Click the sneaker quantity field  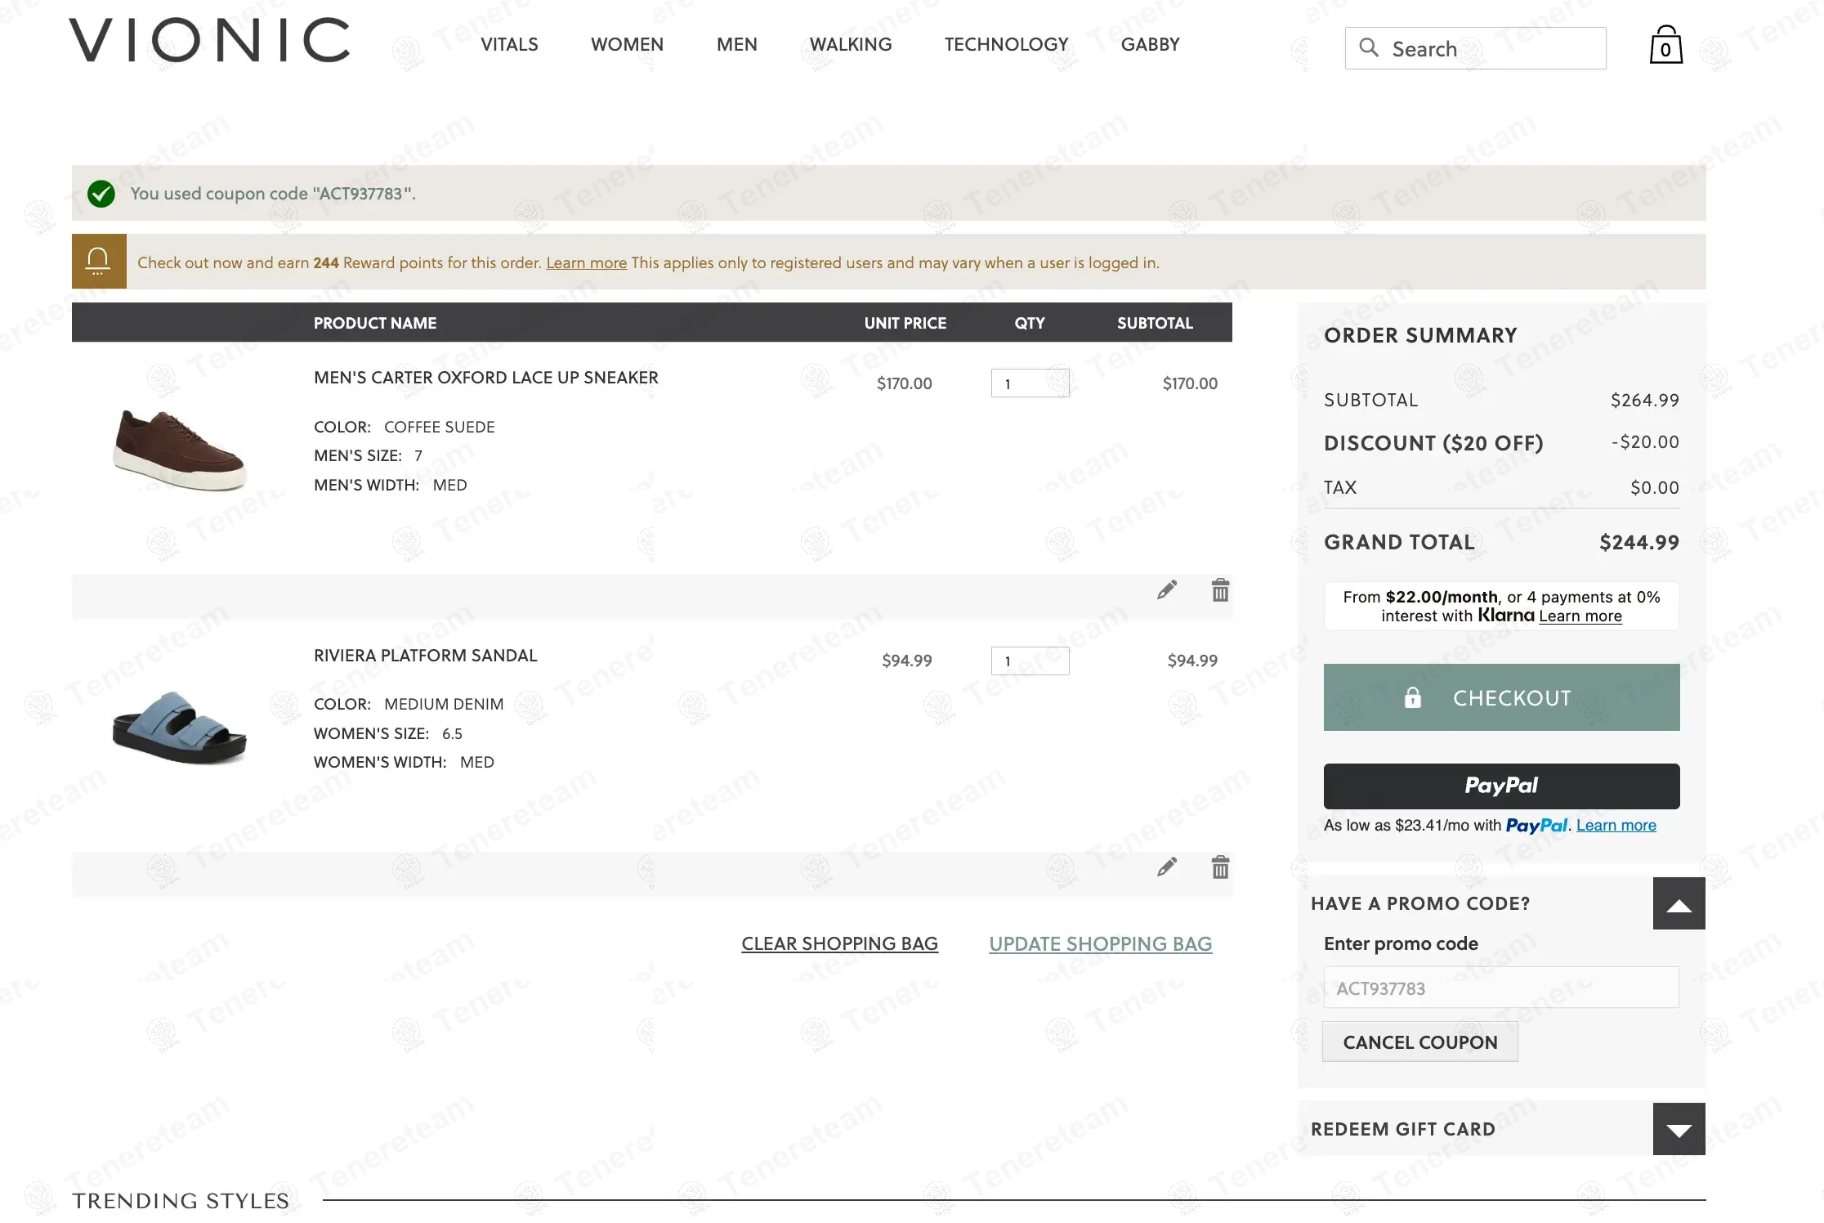point(1029,383)
